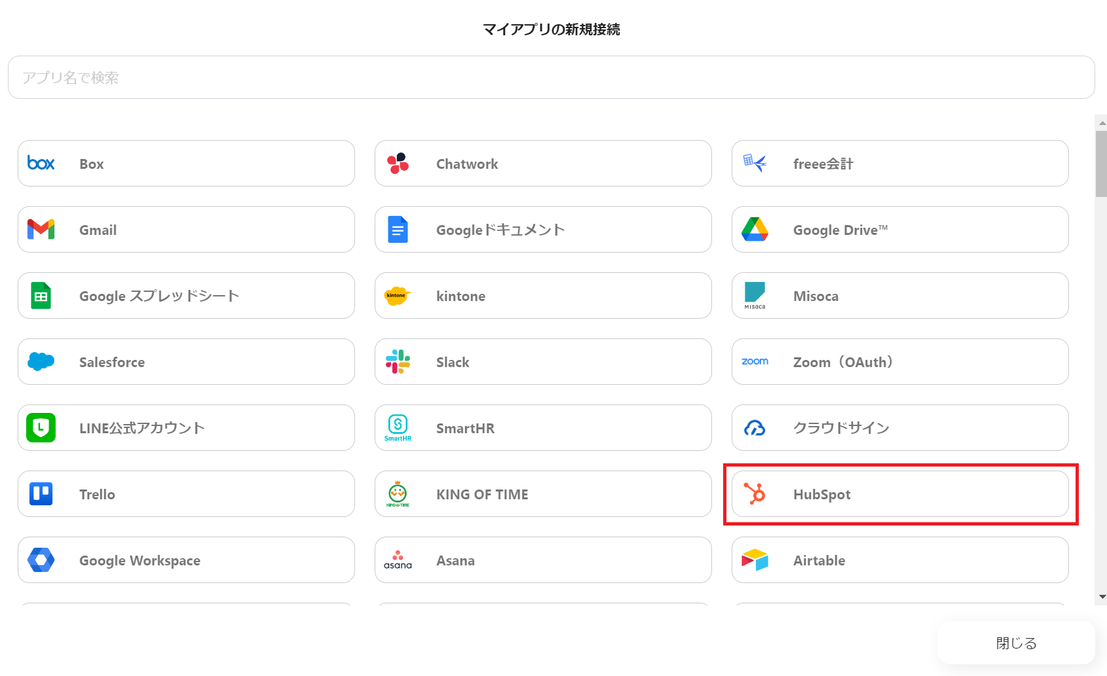Viewport: 1107px width, 676px height.
Task: Select the Airtable app label
Action: coord(819,561)
